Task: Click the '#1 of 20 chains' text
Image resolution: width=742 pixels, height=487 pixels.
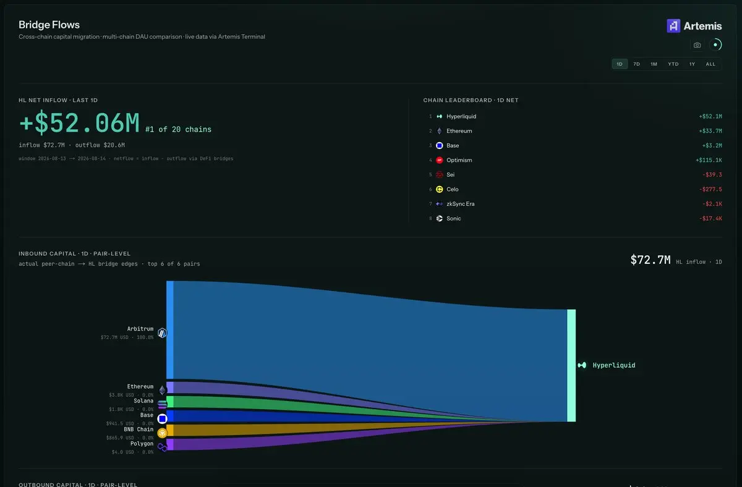Action: click(178, 129)
